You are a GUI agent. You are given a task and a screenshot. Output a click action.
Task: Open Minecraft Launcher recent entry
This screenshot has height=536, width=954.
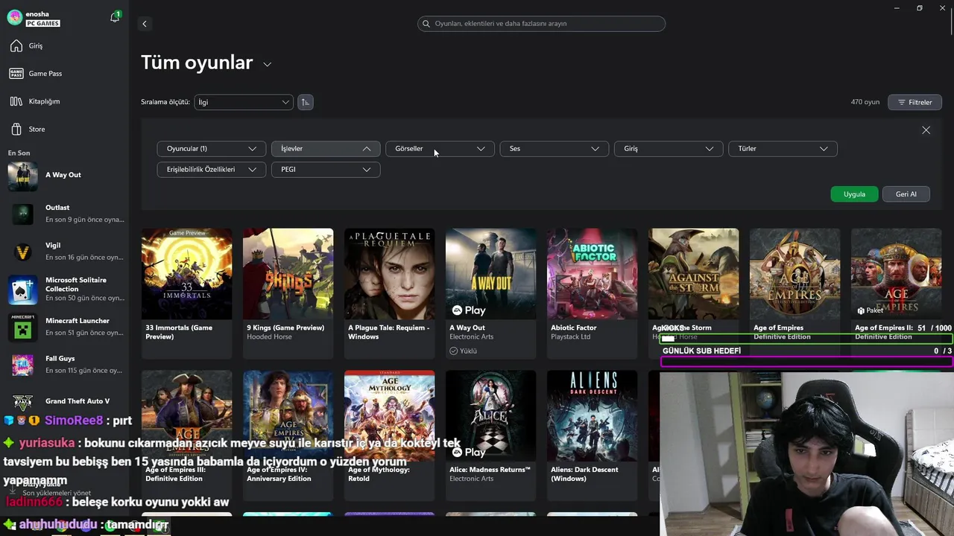pos(64,327)
